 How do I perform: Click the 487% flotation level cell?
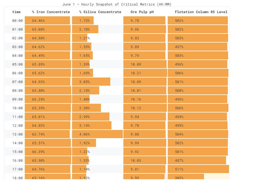[197, 161]
